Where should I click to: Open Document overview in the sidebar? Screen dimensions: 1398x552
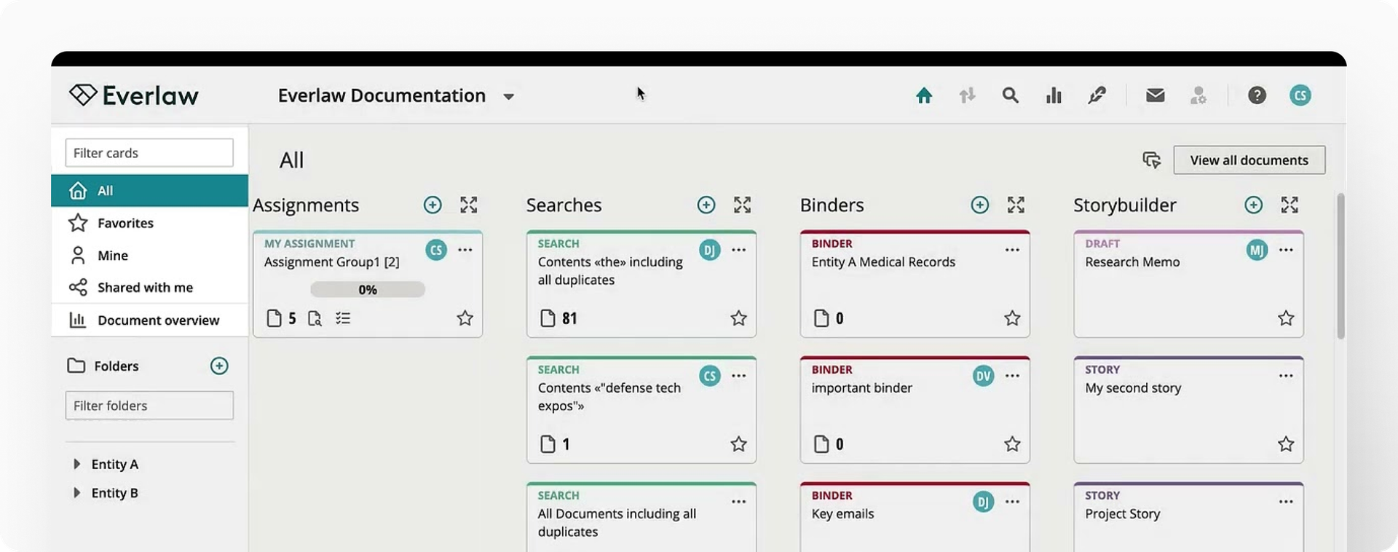[149, 320]
